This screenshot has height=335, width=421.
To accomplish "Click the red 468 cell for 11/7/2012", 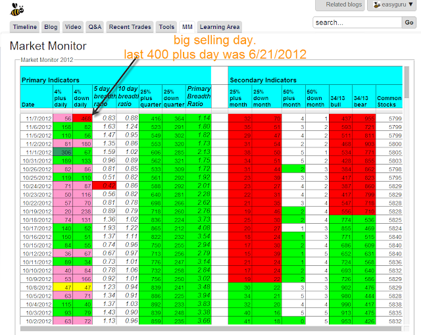I will tap(82, 118).
